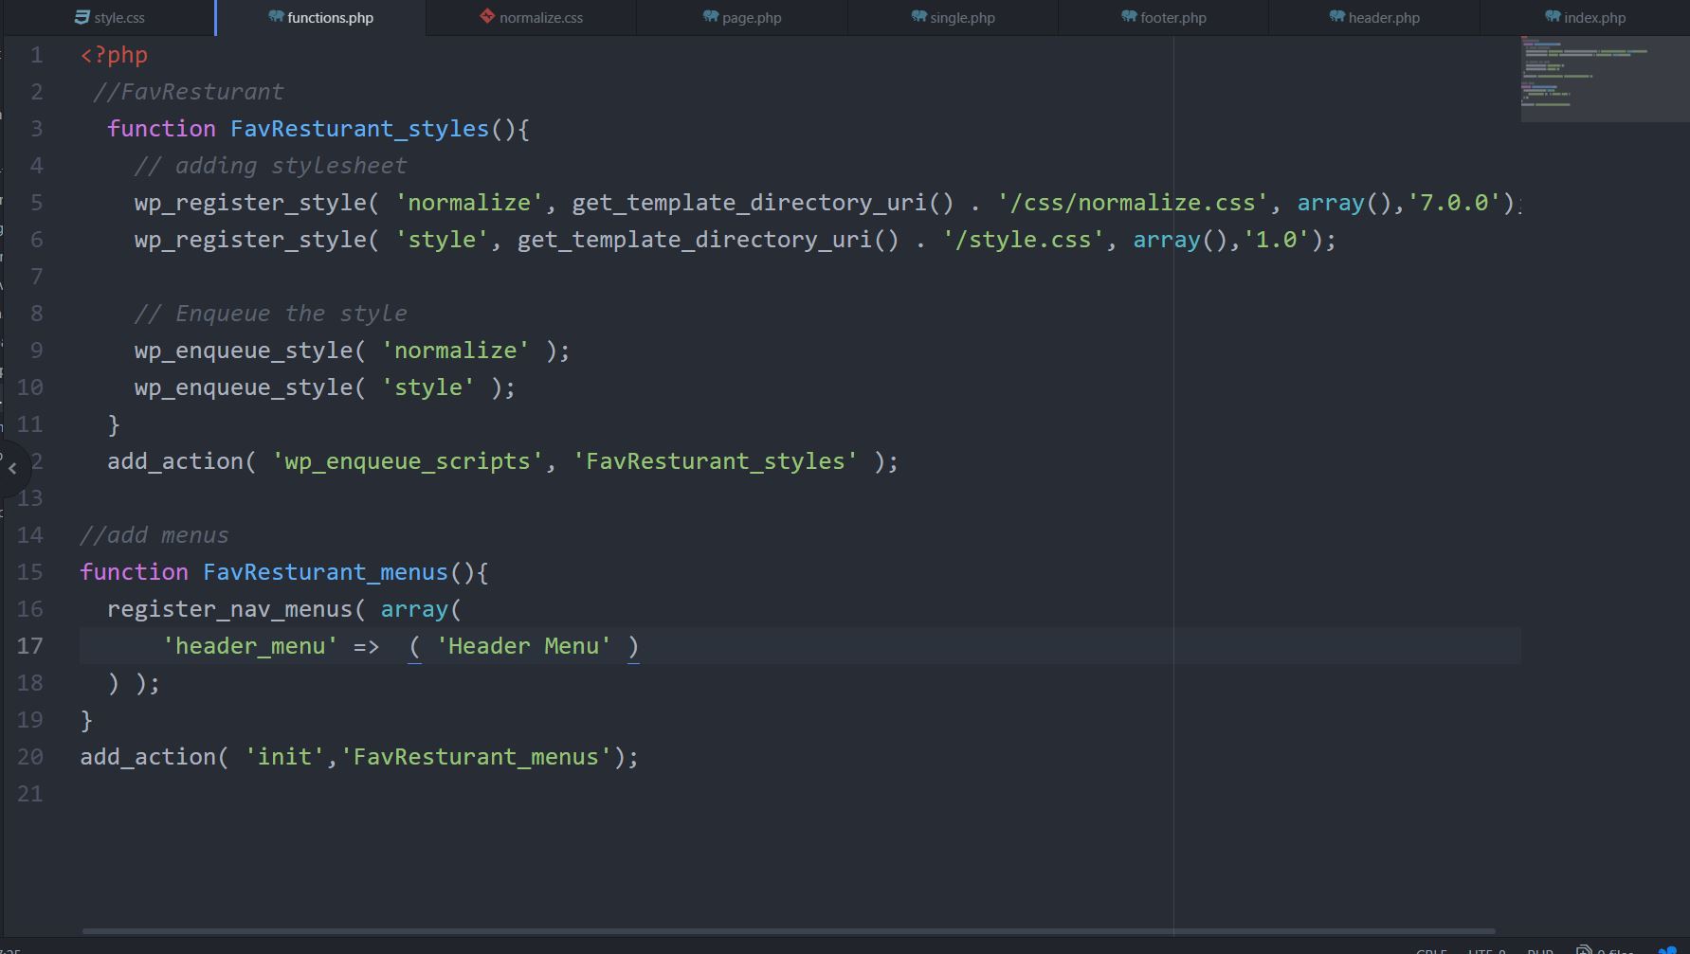Viewport: 1690px width, 954px height.
Task: Click the 'header_menu' key string
Action: tap(250, 646)
